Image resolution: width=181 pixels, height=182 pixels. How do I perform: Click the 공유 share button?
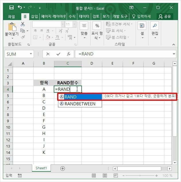tap(165, 17)
